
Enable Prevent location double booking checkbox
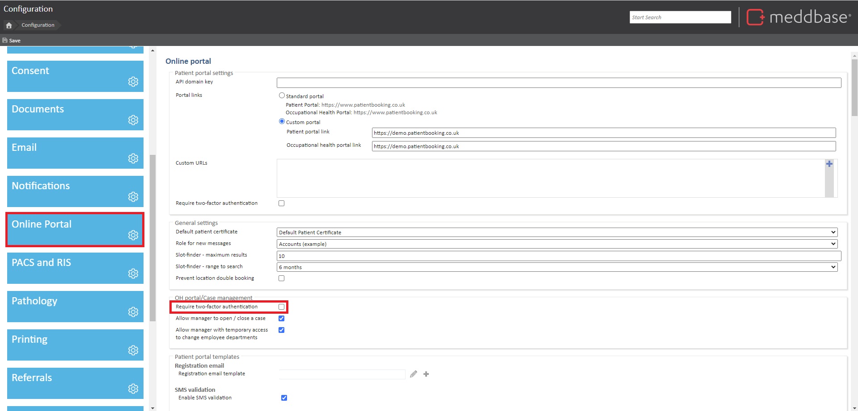tap(281, 278)
